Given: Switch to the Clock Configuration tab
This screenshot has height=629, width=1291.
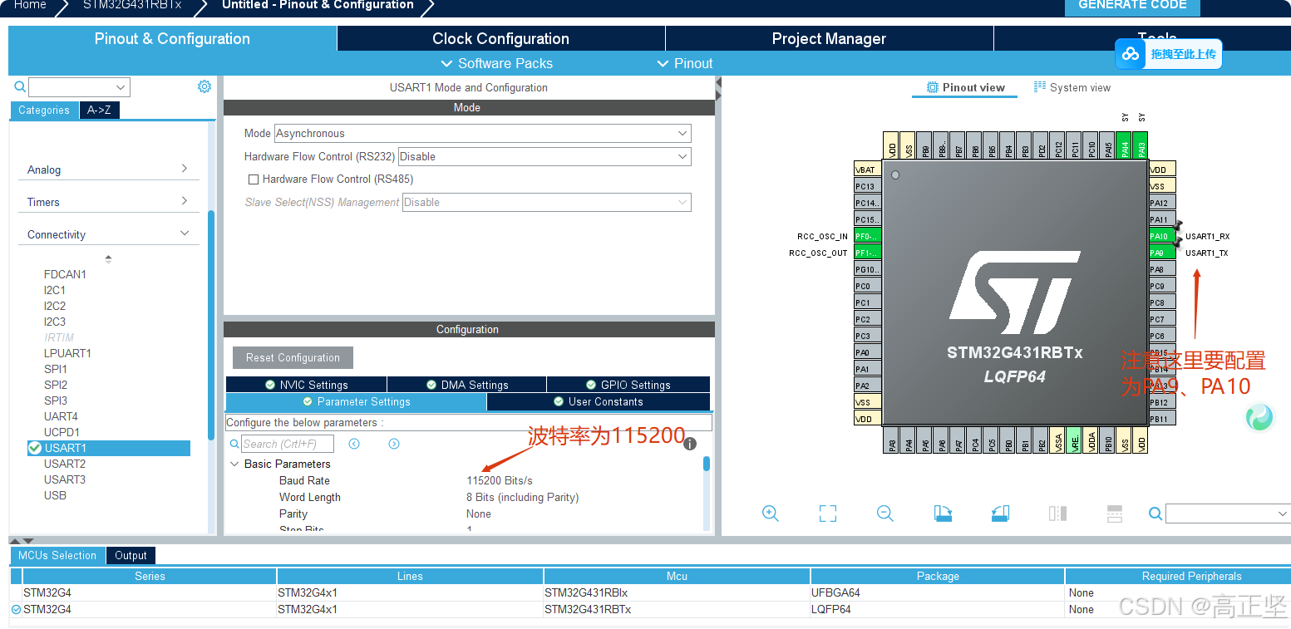Looking at the screenshot, I should pos(500,38).
